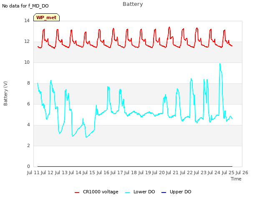Click the Jul 25 x-axis tick label
This screenshot has width=267, height=200.
point(228,172)
